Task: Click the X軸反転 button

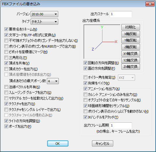Action: tap(130, 34)
